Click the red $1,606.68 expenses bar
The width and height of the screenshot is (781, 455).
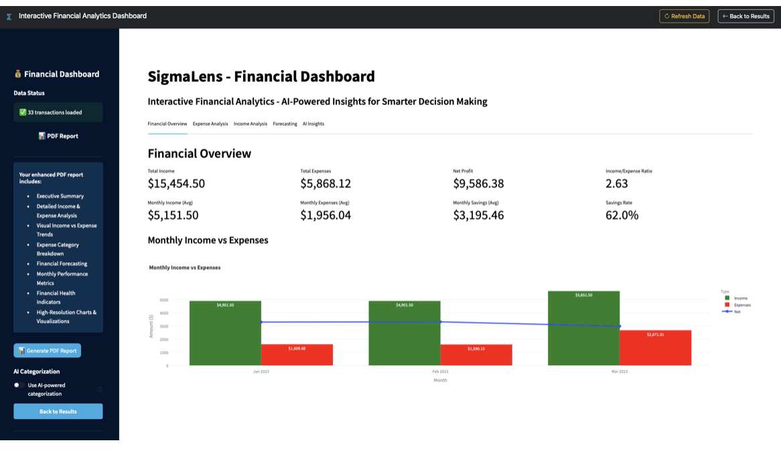coord(297,355)
